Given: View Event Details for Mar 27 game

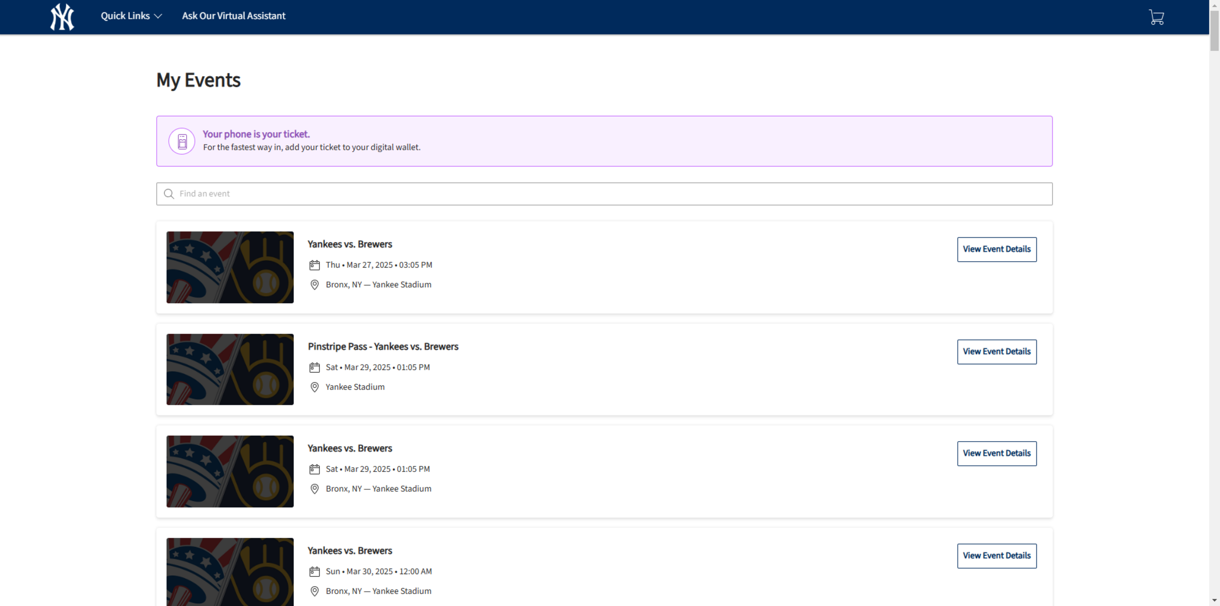Looking at the screenshot, I should click(x=996, y=249).
